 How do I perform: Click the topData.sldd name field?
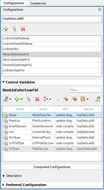point(52,19)
